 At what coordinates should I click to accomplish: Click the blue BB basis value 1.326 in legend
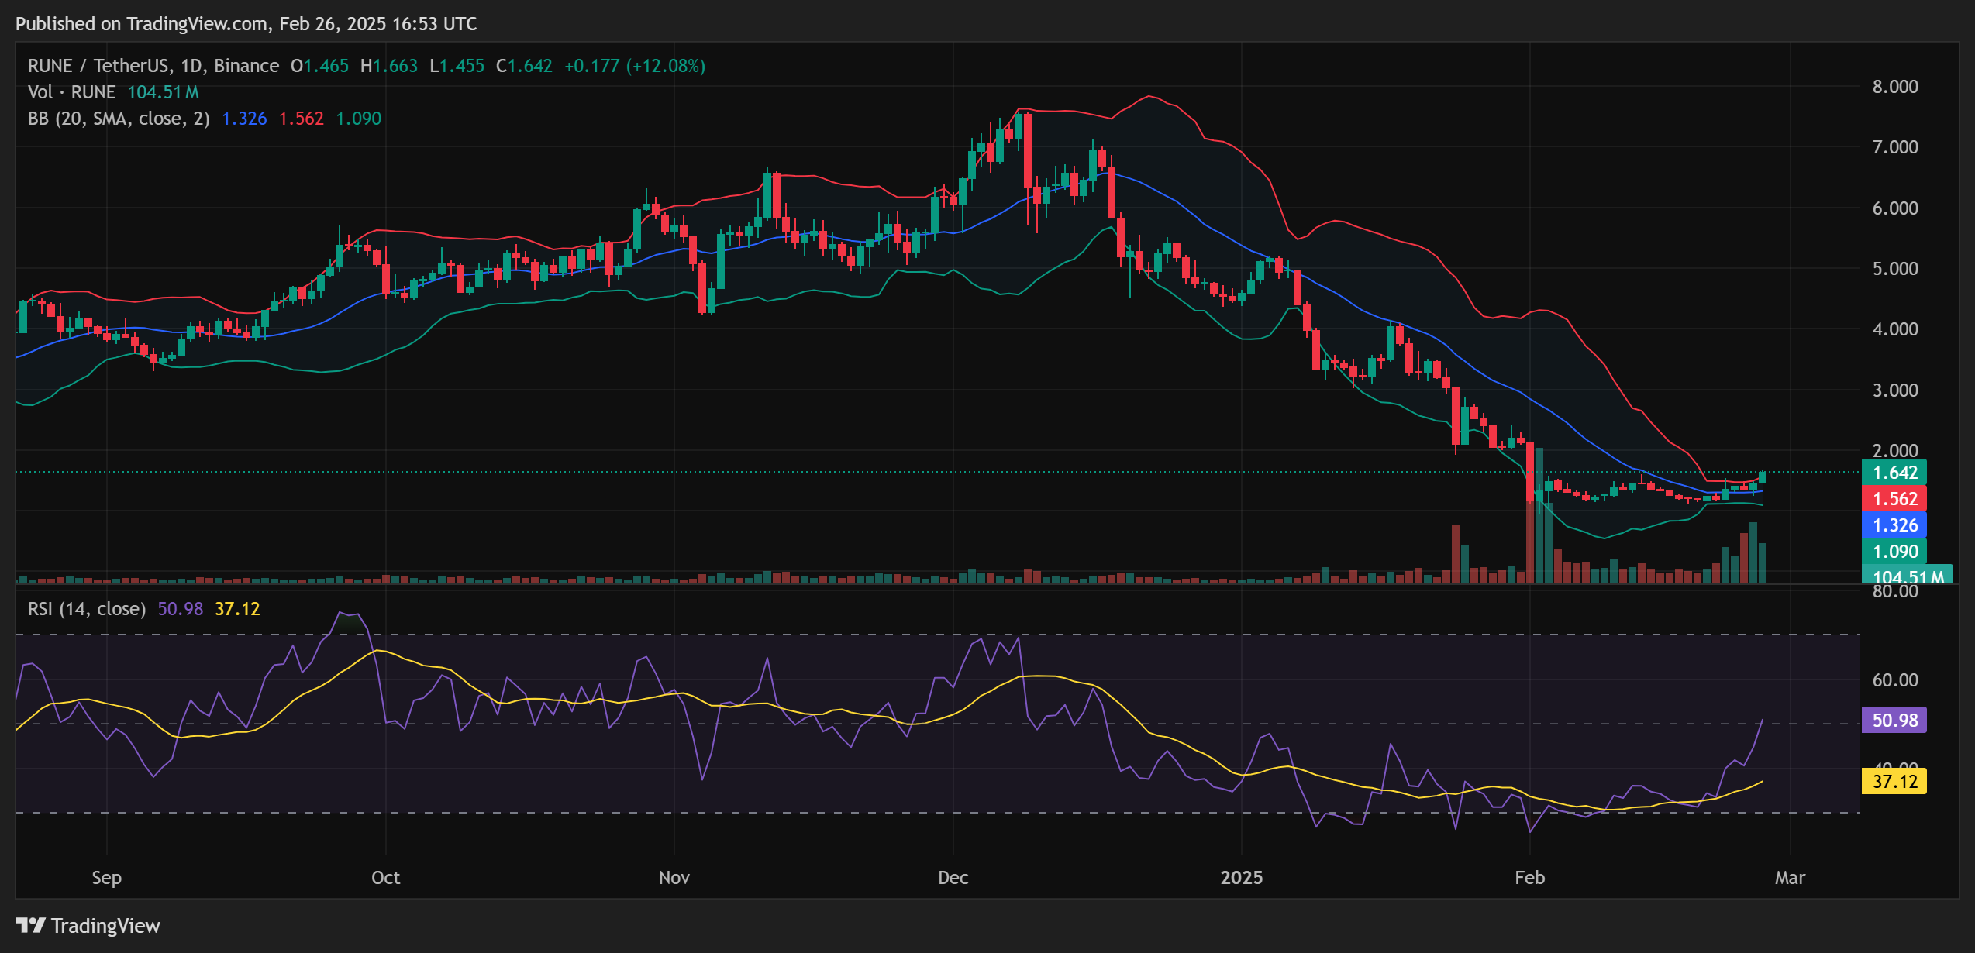click(244, 119)
